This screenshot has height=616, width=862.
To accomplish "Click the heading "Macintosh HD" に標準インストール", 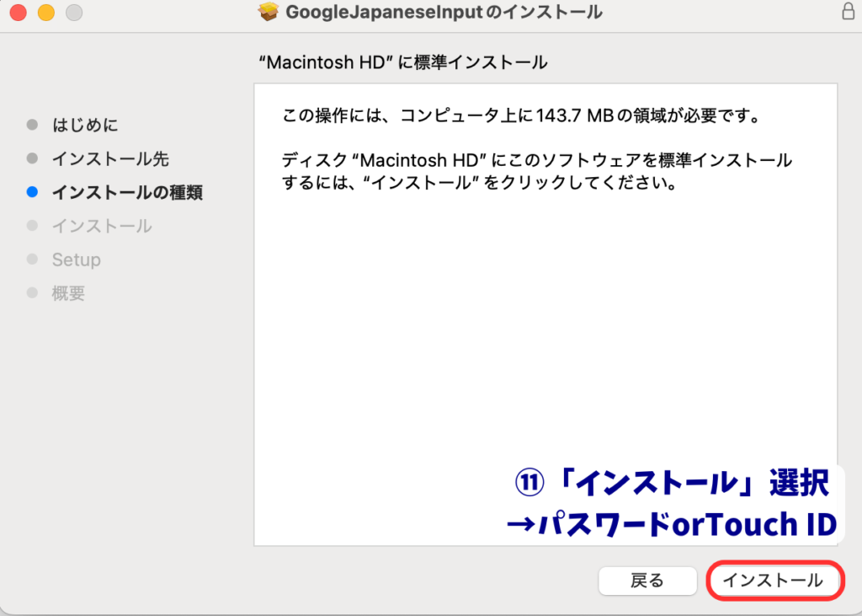I will point(403,62).
